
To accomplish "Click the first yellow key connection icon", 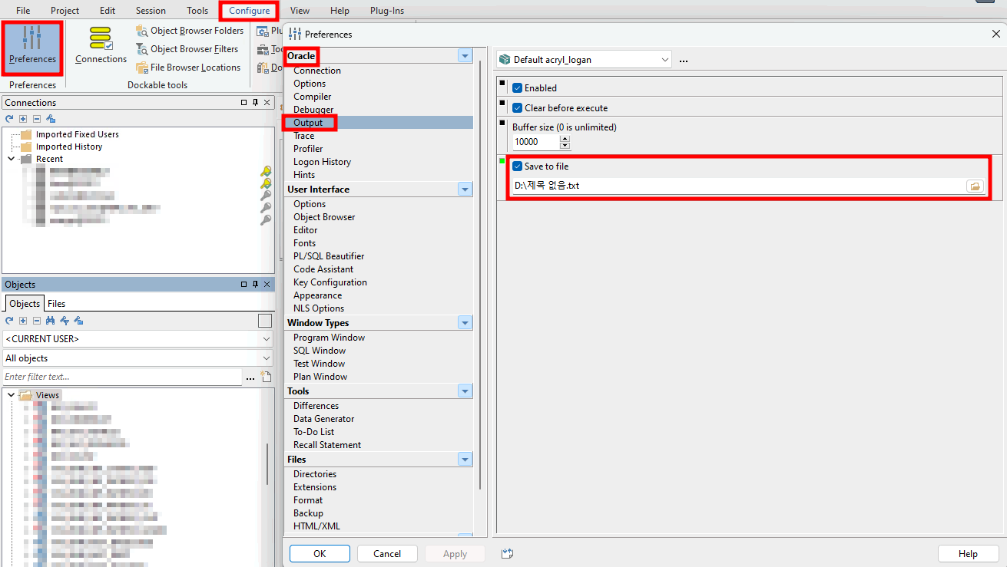I will point(266,171).
